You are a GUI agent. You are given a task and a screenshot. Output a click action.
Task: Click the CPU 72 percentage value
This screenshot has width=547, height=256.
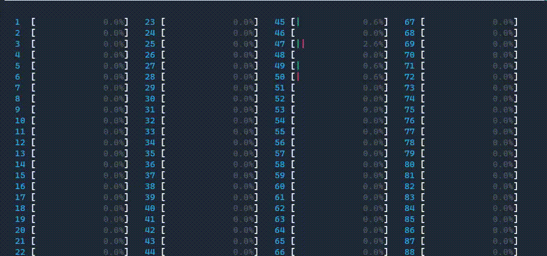[x=503, y=77]
